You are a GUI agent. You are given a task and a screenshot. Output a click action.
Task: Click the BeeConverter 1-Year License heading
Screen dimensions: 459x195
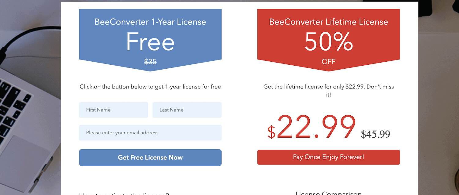150,22
